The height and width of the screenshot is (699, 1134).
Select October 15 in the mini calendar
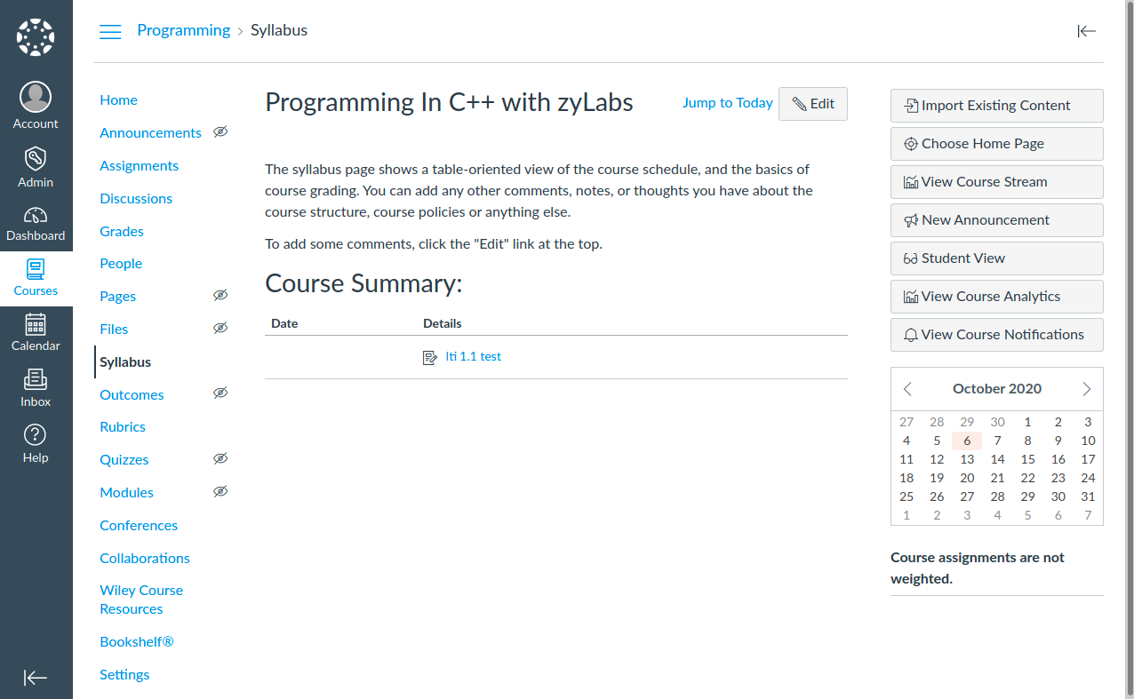(x=1027, y=459)
